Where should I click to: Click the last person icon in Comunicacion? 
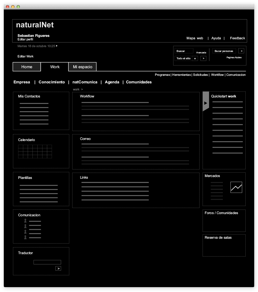click(25, 237)
